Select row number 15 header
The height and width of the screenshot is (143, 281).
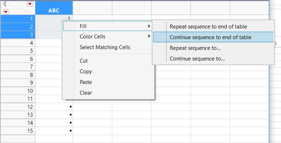18,131
